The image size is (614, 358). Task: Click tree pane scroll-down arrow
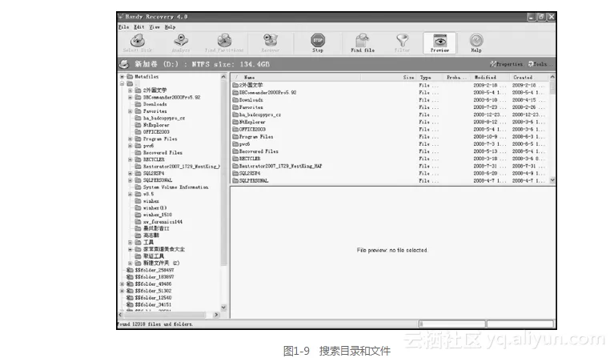[x=223, y=308]
